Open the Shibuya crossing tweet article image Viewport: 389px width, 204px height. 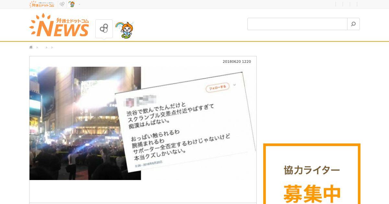[x=143, y=123]
